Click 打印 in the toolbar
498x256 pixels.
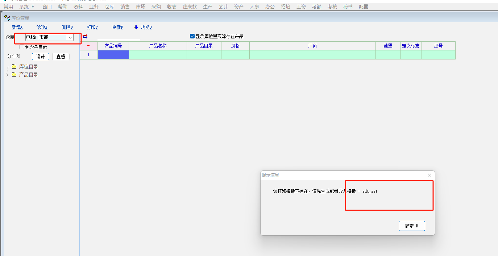click(92, 28)
